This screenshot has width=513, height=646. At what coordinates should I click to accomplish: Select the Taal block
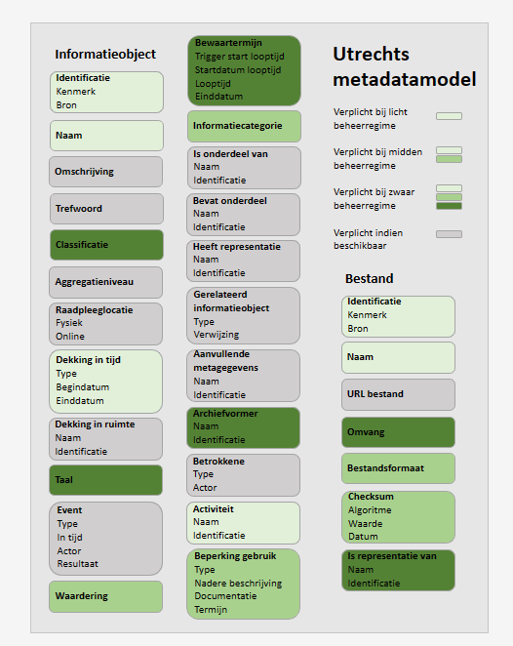point(105,480)
